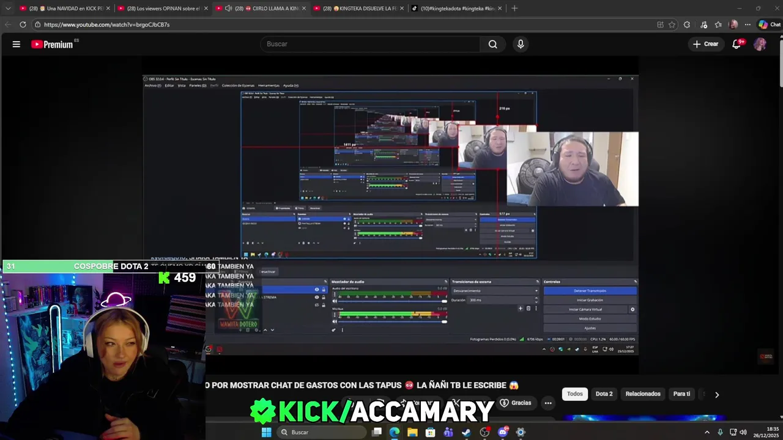783x440 pixels.
Task: Open the Windows Start button
Action: [x=266, y=432]
